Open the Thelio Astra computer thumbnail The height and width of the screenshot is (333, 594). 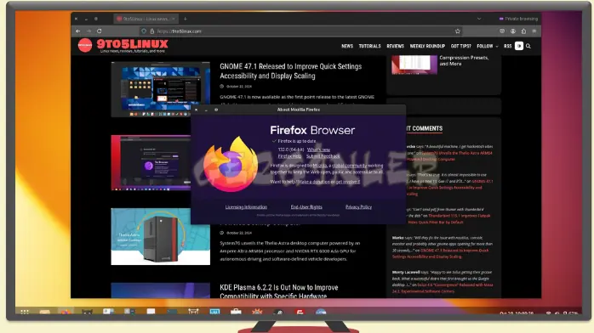[161, 236]
